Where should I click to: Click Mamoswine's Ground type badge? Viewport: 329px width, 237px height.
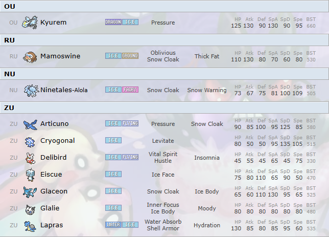(x=130, y=56)
